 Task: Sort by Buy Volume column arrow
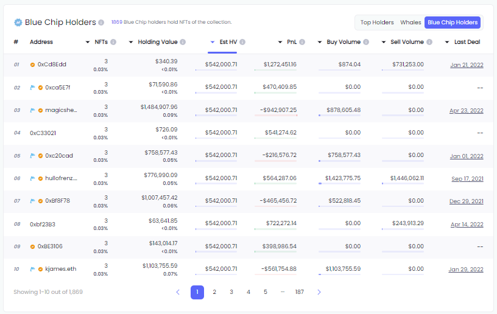320,42
